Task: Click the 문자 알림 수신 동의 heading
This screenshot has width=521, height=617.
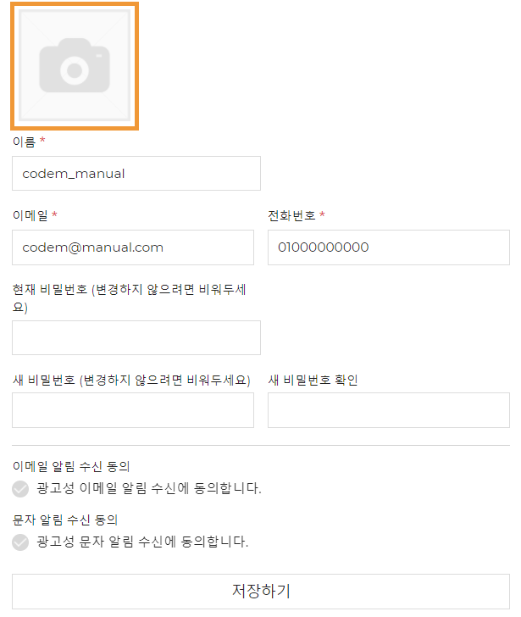Action: (65, 520)
